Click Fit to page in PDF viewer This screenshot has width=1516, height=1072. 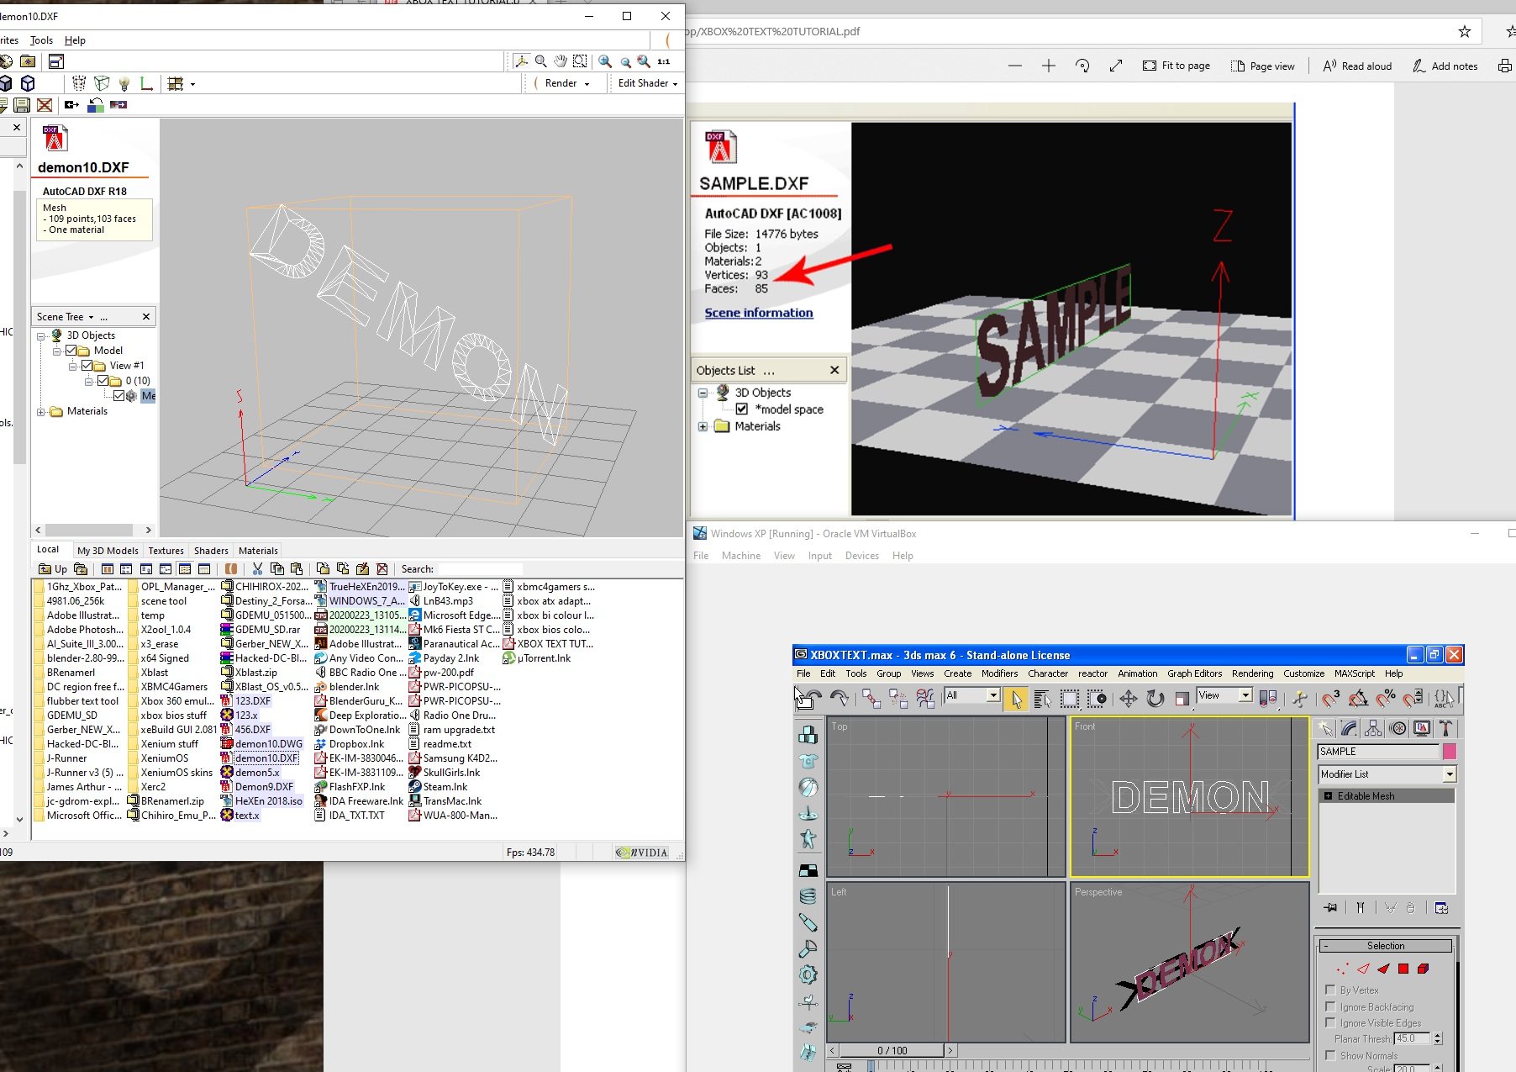pos(1176,66)
